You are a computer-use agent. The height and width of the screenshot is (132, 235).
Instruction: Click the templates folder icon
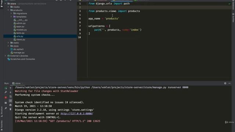pos(15,16)
